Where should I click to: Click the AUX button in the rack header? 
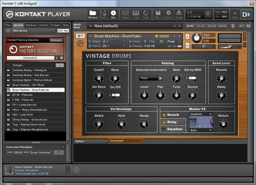[241, 26]
